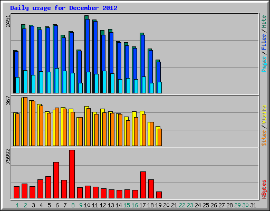Select day 8 on the x-axis
The height and width of the screenshot is (211, 270).
click(x=73, y=205)
